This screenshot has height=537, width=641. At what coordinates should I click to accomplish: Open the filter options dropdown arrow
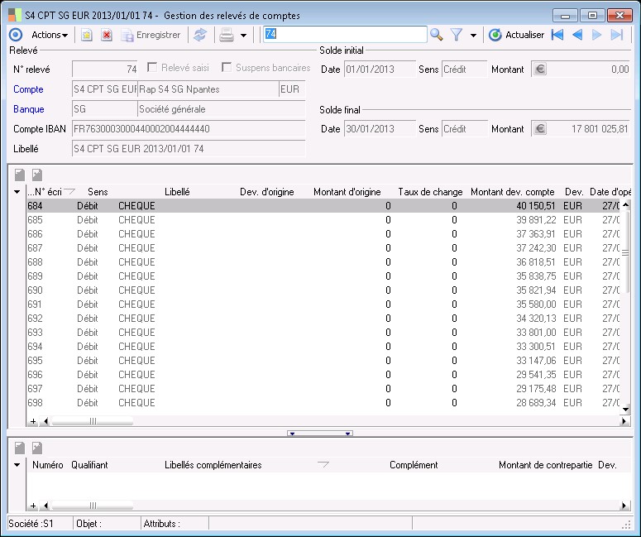point(473,36)
